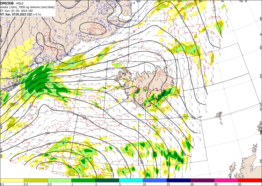Click the '0.3' legend value label
This screenshot has height=186, width=262.
(x=26, y=184)
